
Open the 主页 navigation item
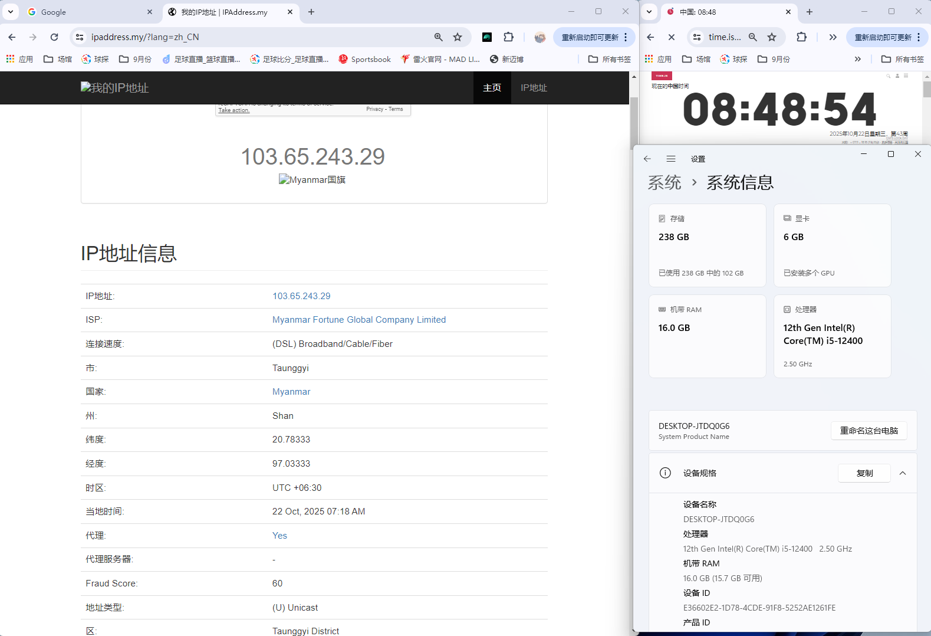492,88
